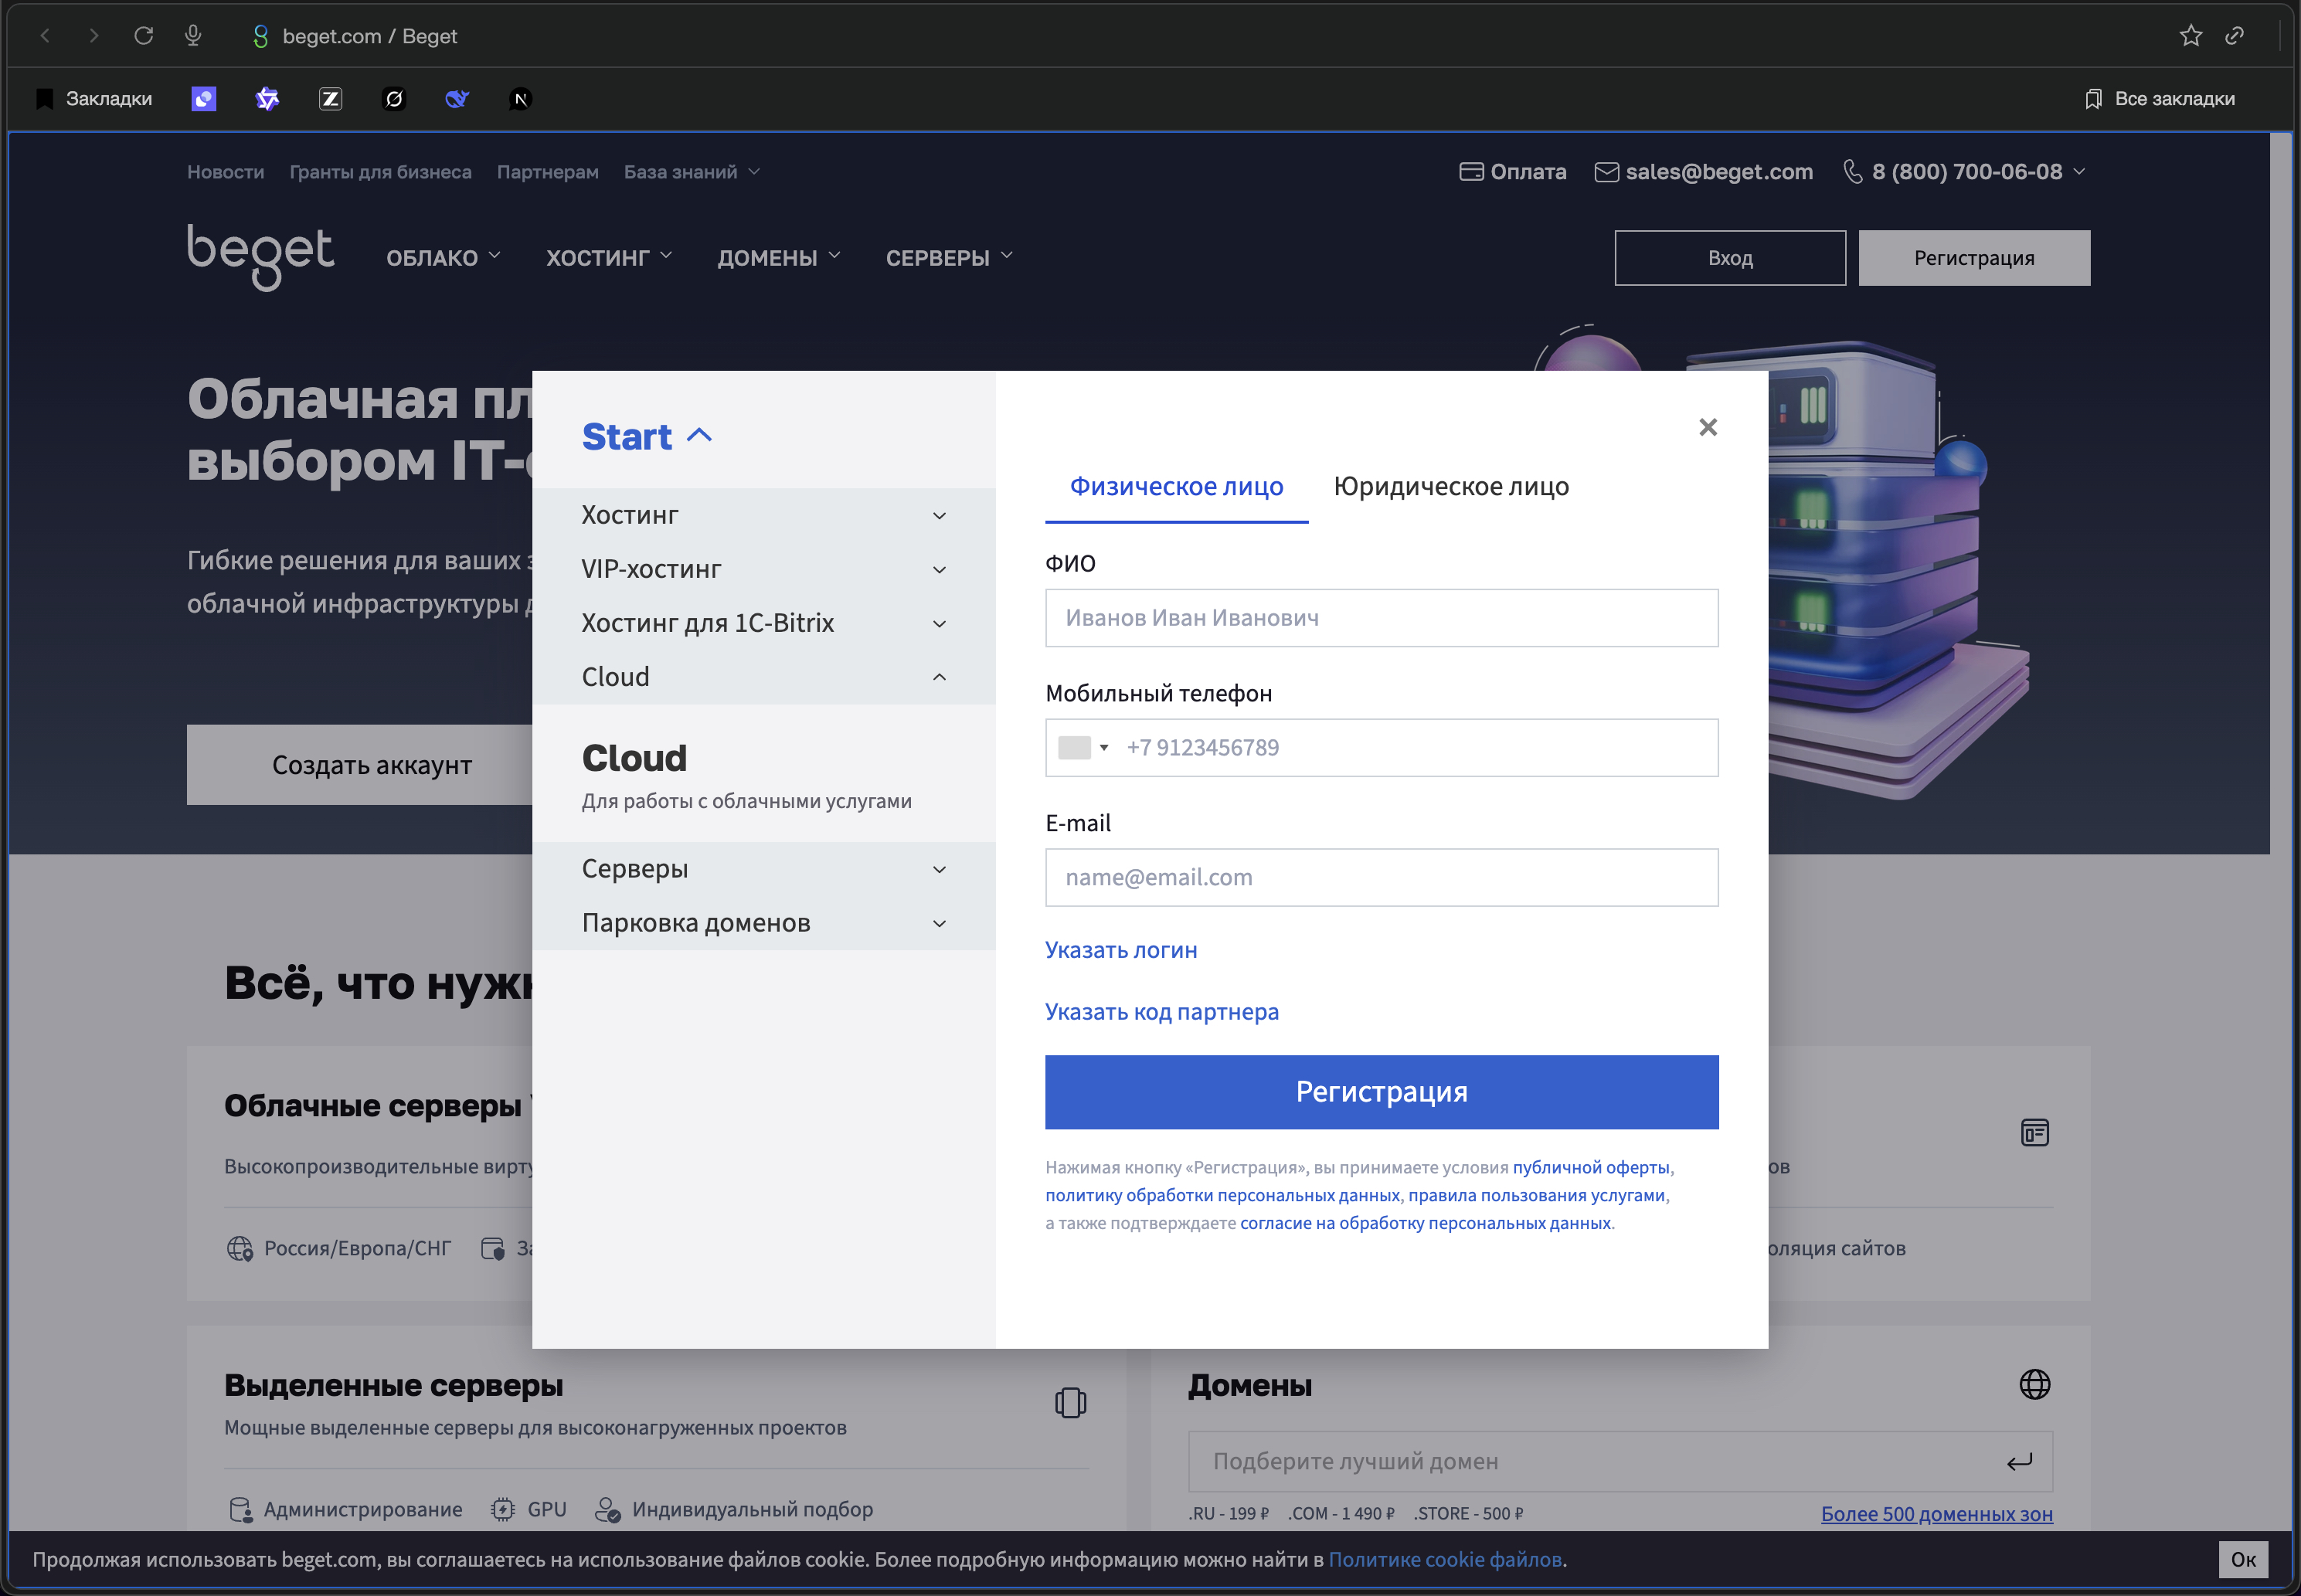Click Указать код партнера link
This screenshot has height=1596, width=2301.
(x=1162, y=1012)
